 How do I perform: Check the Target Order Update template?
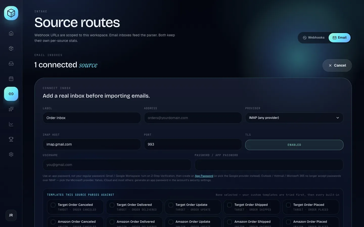pyautogui.click(x=171, y=205)
